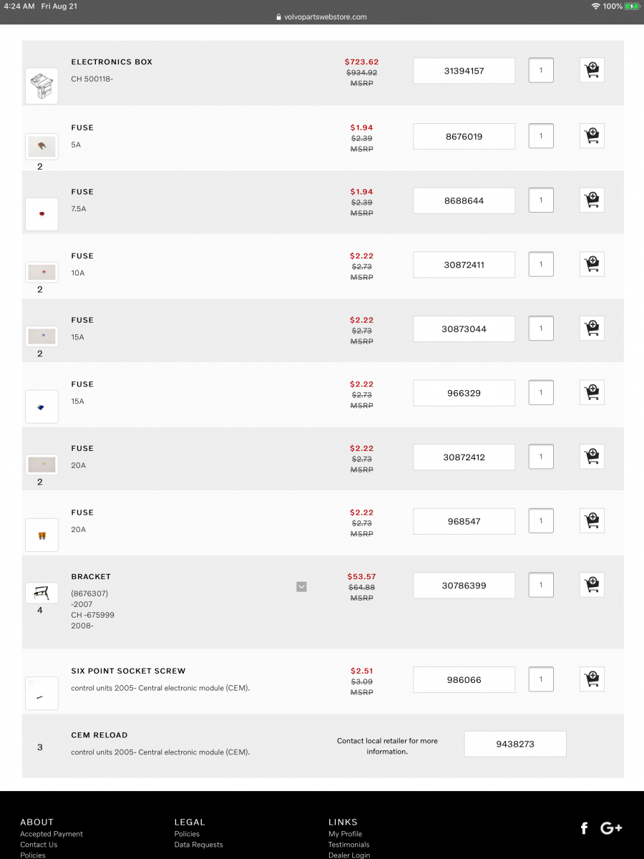
Task: Click part number 31394157 box
Action: pos(464,71)
